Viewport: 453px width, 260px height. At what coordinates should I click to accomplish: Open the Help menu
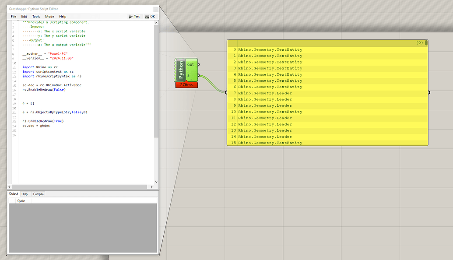pos(63,17)
